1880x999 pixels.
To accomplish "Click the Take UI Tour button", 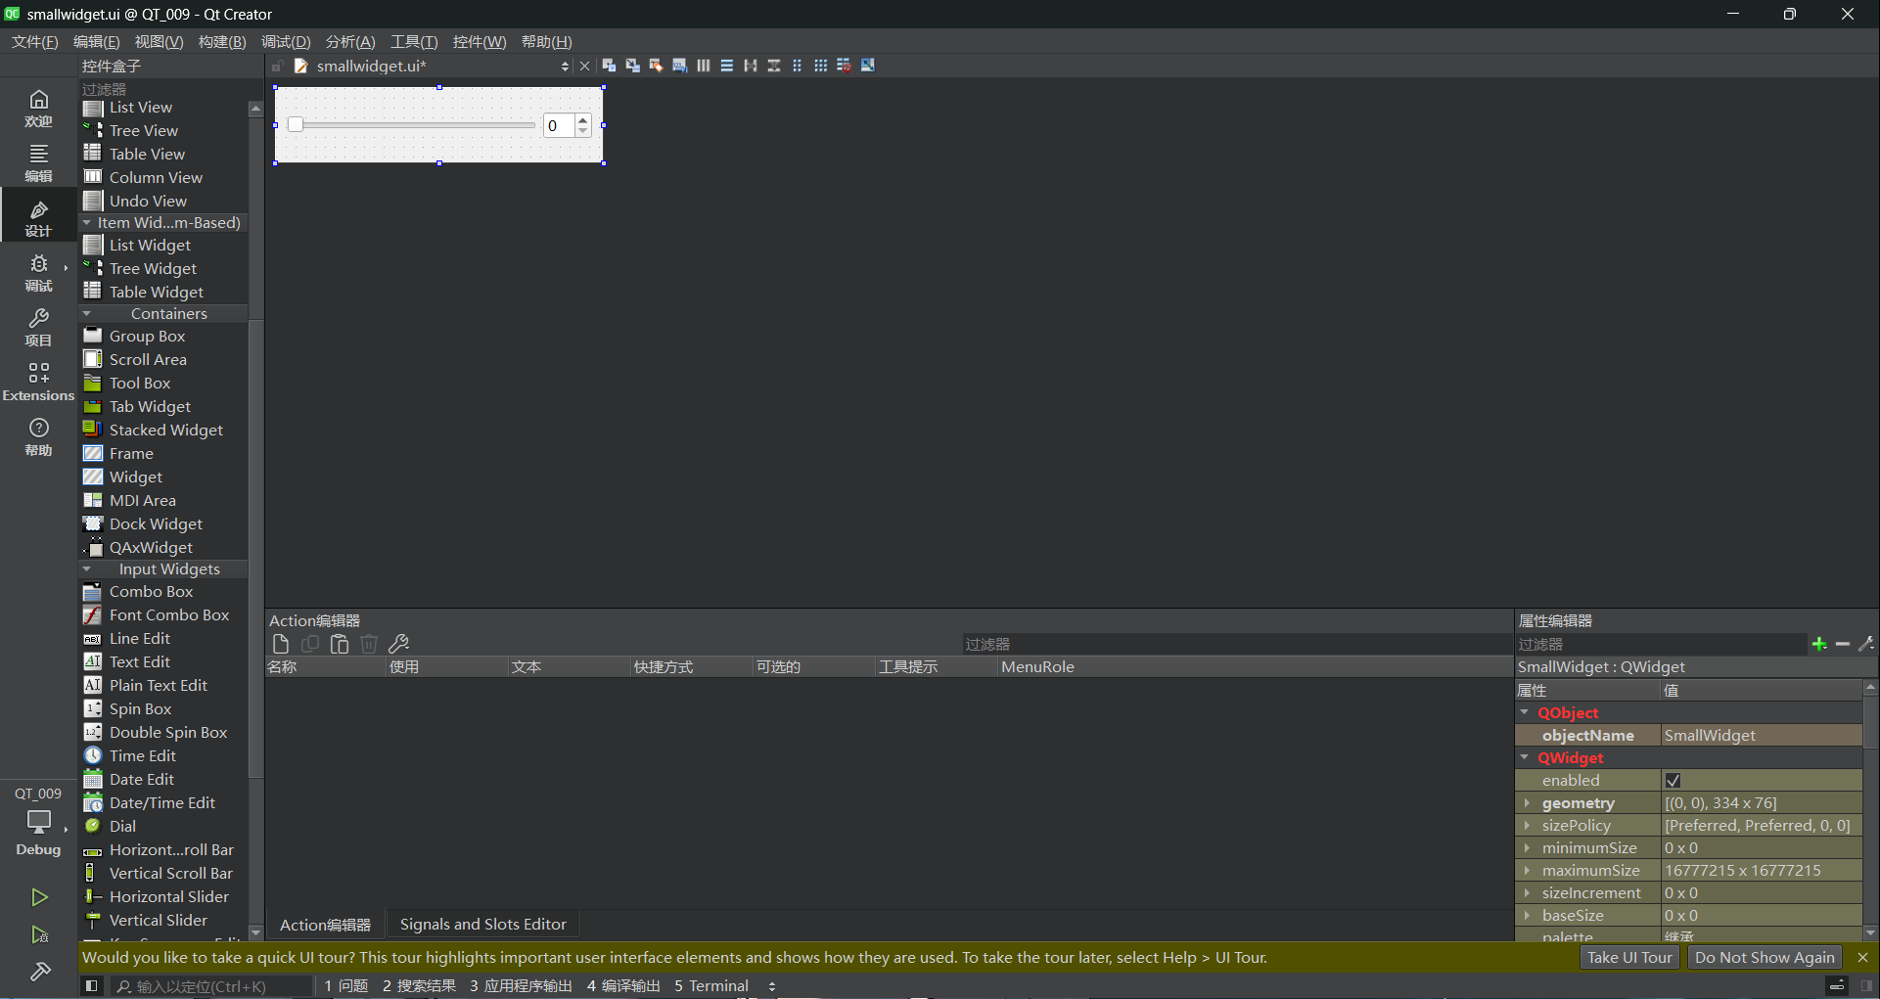I will click(x=1629, y=958).
